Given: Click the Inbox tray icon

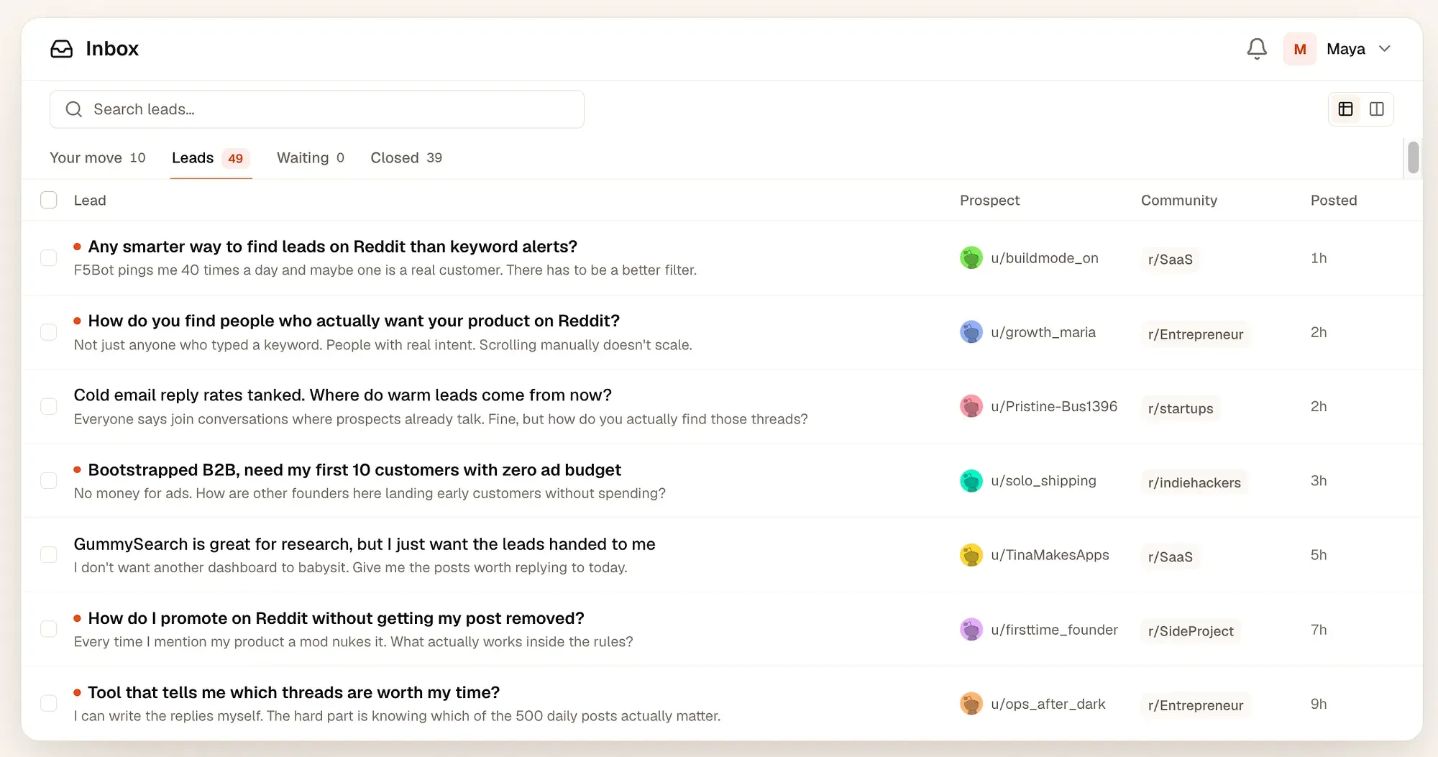Looking at the screenshot, I should pyautogui.click(x=62, y=49).
